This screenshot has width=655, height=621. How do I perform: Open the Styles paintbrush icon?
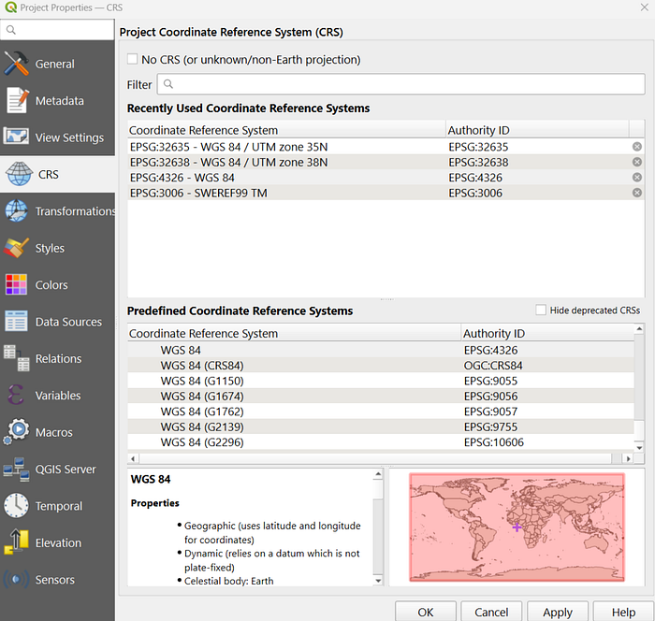click(x=16, y=248)
